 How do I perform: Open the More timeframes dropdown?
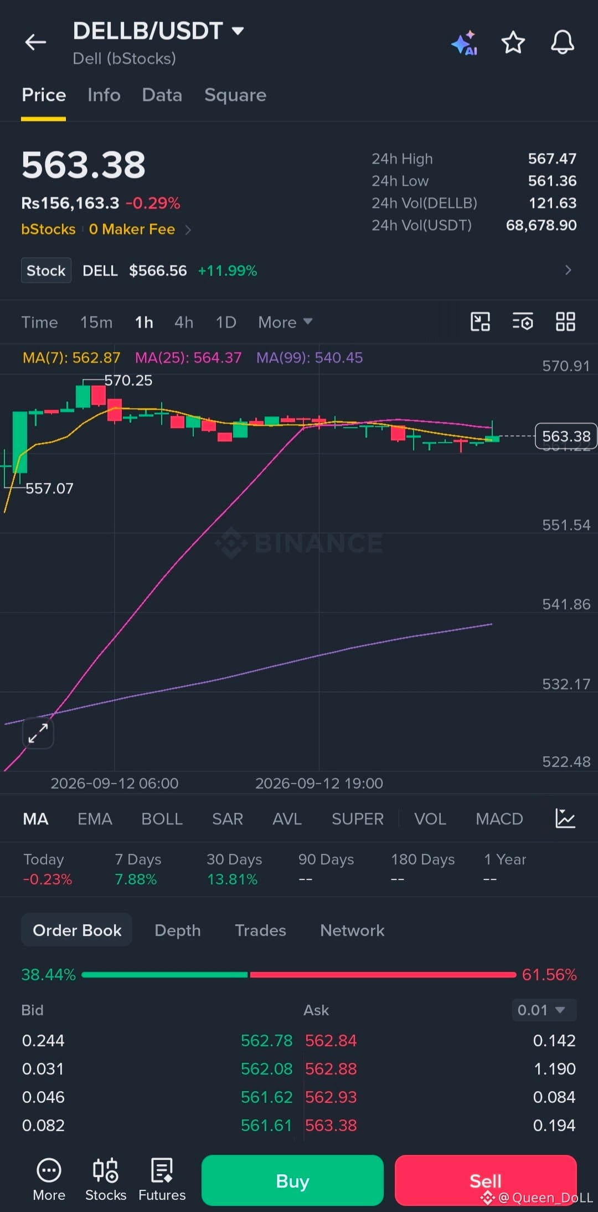[x=285, y=322]
